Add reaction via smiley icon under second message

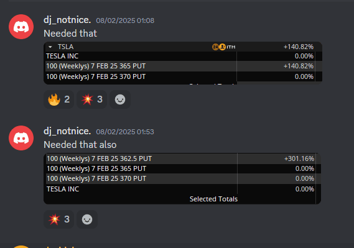(87, 219)
